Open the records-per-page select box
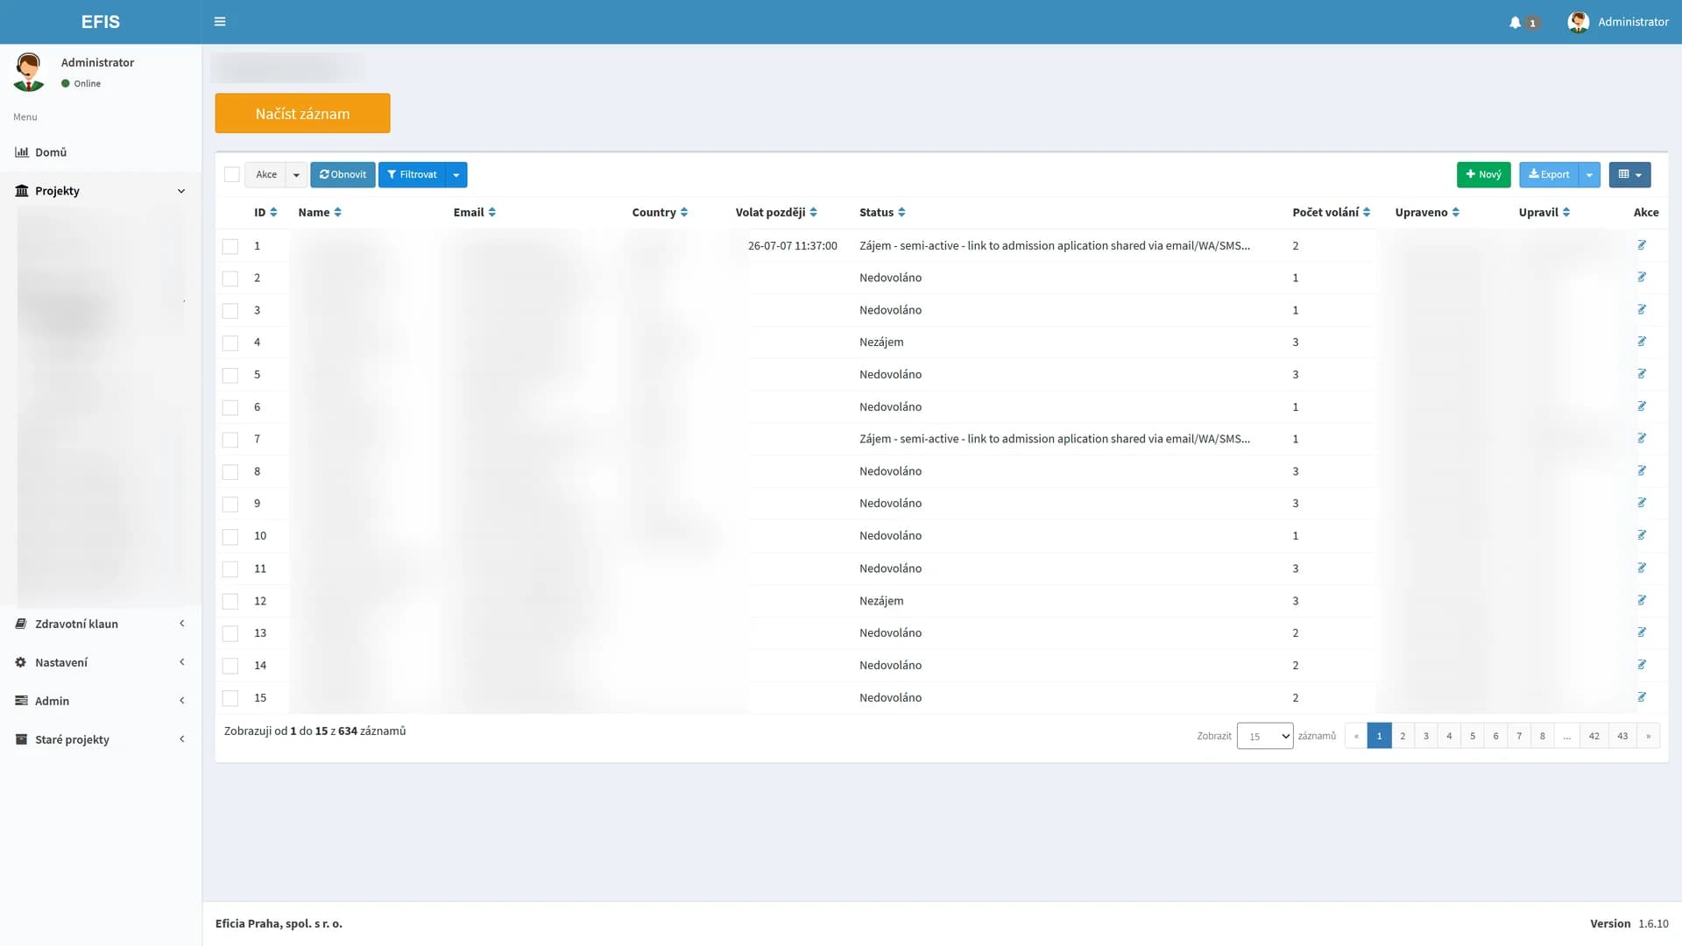Viewport: 1682px width, 946px height. click(1265, 736)
